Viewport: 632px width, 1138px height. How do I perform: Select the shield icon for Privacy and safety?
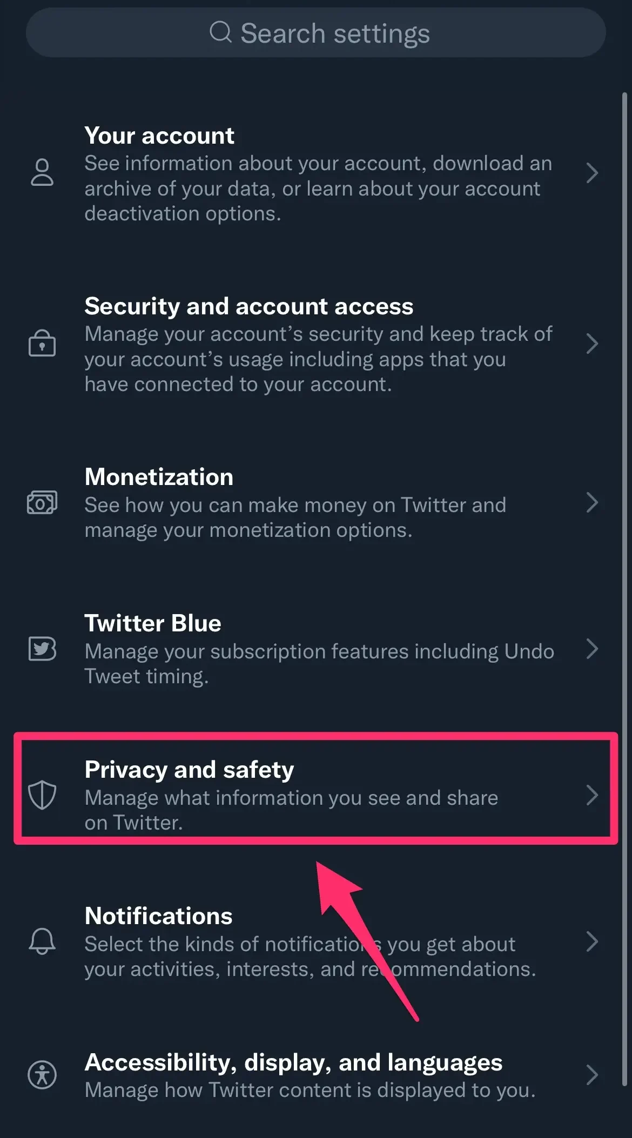42,795
